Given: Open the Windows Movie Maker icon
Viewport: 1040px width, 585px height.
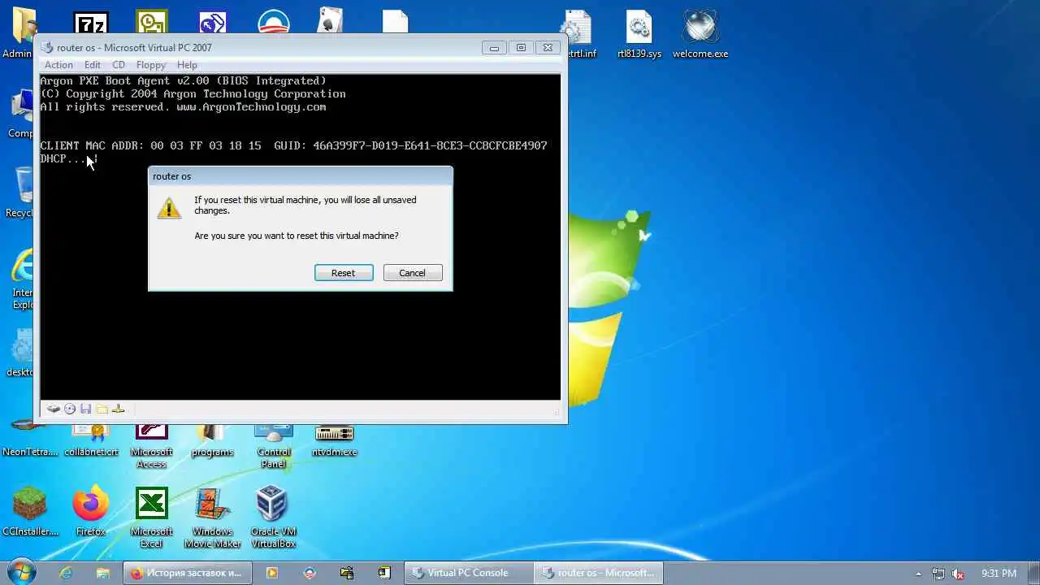Looking at the screenshot, I should click(212, 518).
